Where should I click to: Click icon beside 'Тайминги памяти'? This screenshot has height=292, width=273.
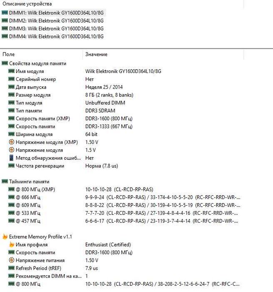5,181
